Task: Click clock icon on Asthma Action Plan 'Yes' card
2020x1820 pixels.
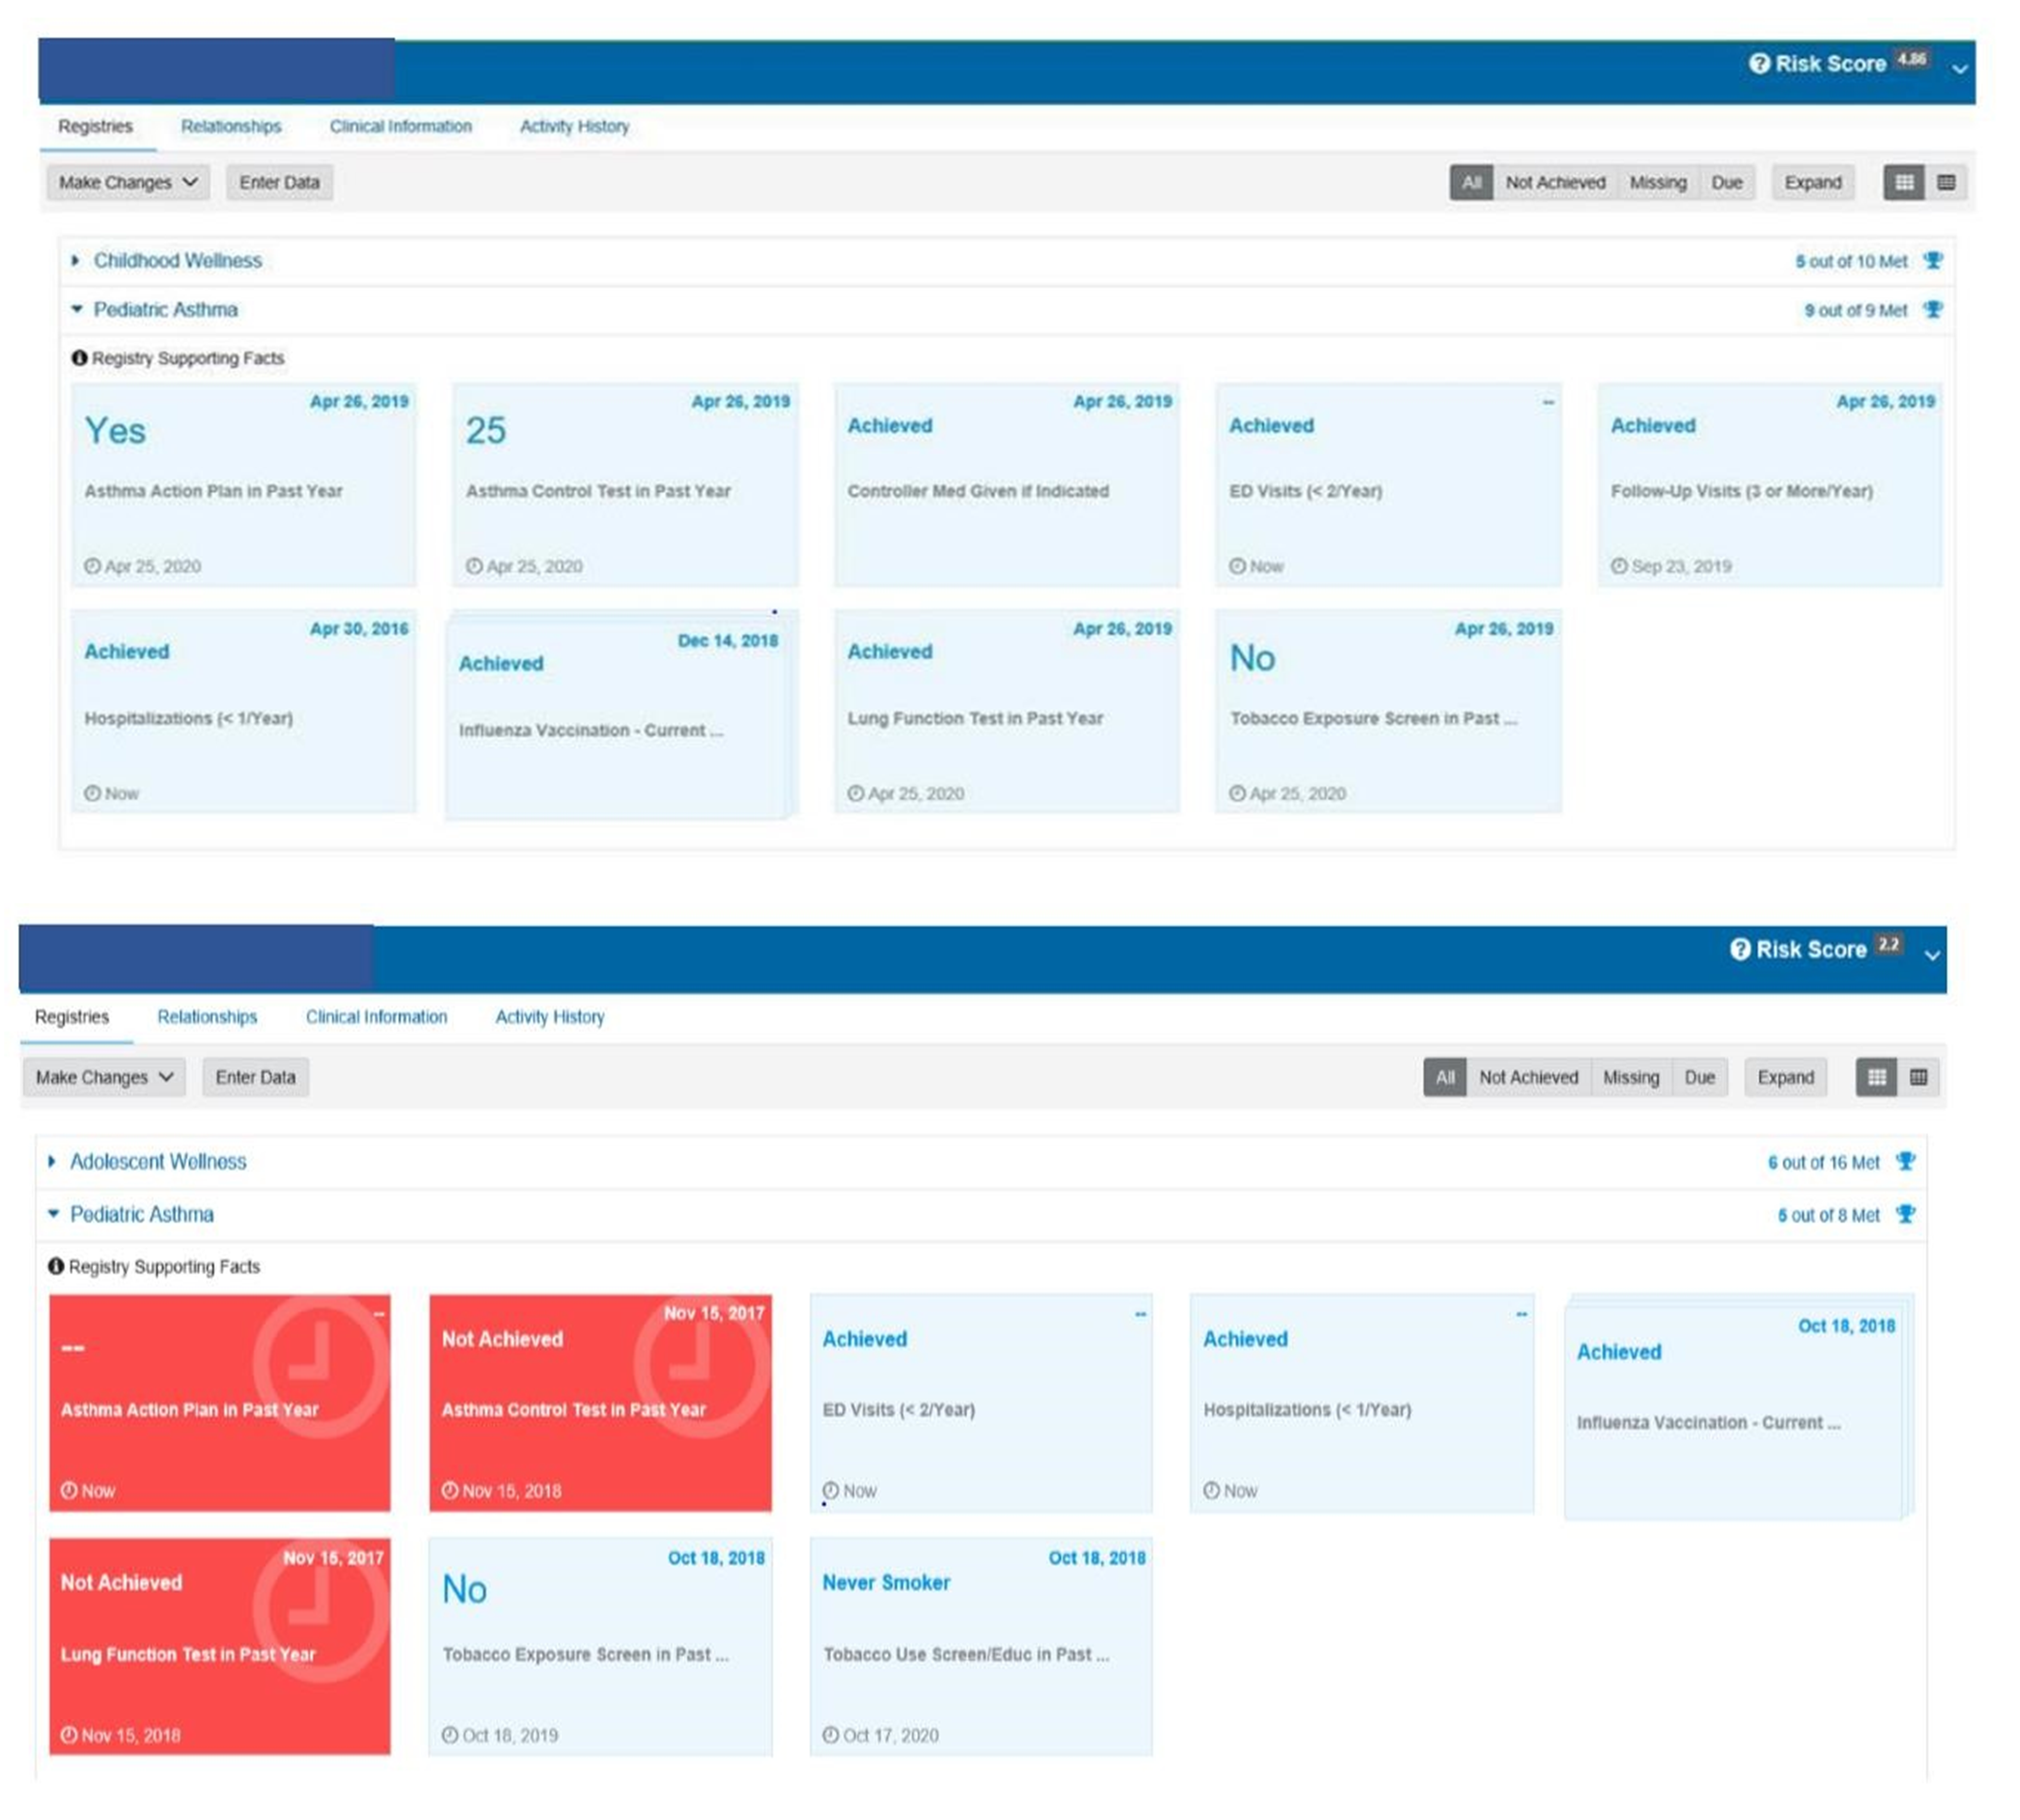Action: pyautogui.click(x=92, y=566)
